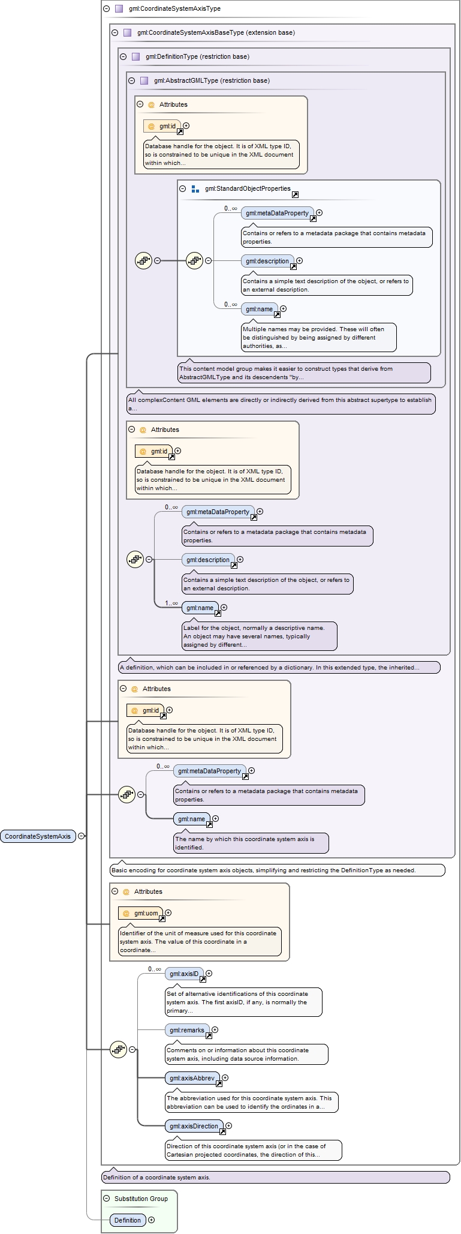This screenshot has height=1234, width=461.
Task: Collapse the gml:CoordinateSystemAxisType container
Action: pos(106,9)
